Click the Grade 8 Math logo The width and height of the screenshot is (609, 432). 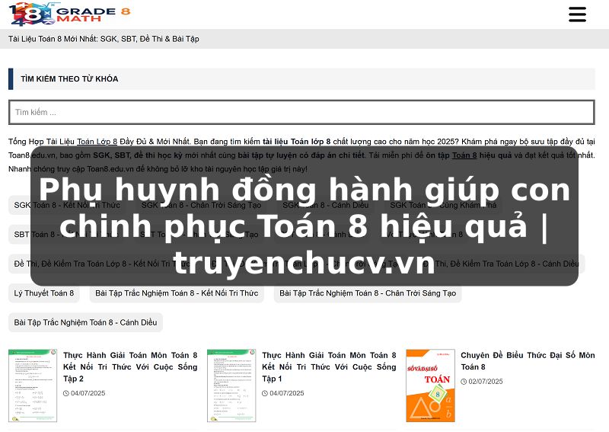[x=69, y=14]
